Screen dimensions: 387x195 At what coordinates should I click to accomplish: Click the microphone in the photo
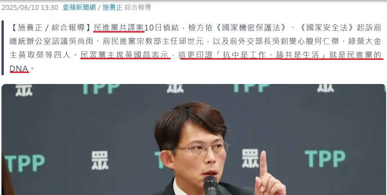pos(210,185)
